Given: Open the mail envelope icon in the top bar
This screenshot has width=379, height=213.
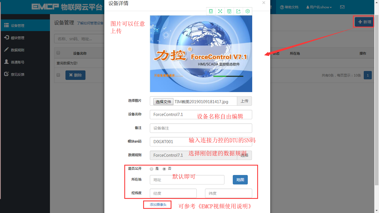Looking at the screenshot, I should 342,7.
